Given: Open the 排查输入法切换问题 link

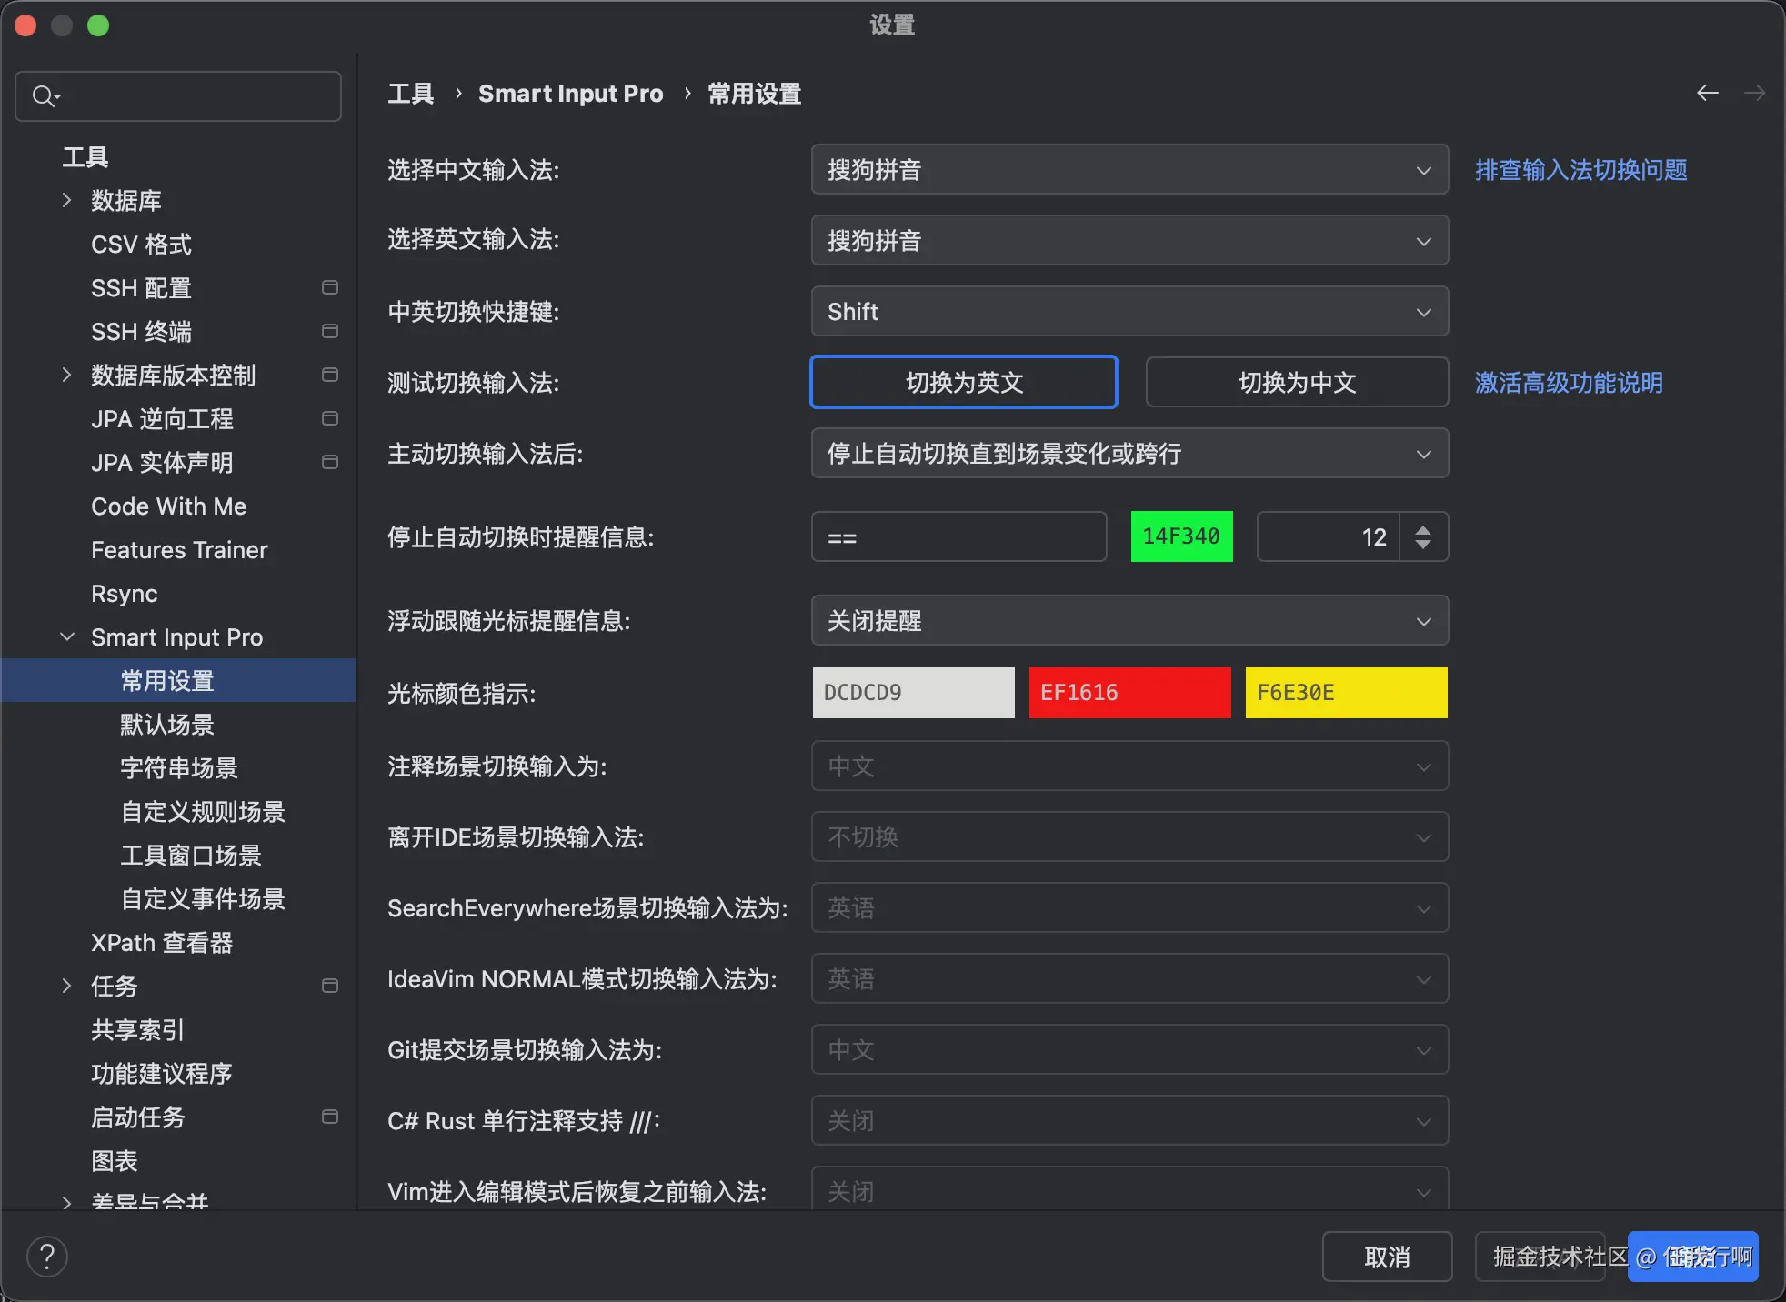Looking at the screenshot, I should click(1580, 169).
